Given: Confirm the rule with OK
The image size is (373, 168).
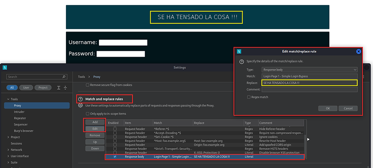Looking at the screenshot, I should (328, 108).
